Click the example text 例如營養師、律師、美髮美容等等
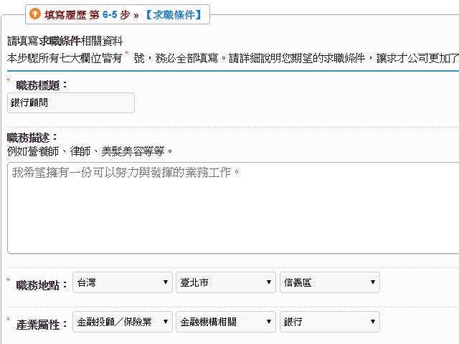This screenshot has height=344, width=459. tap(90, 151)
